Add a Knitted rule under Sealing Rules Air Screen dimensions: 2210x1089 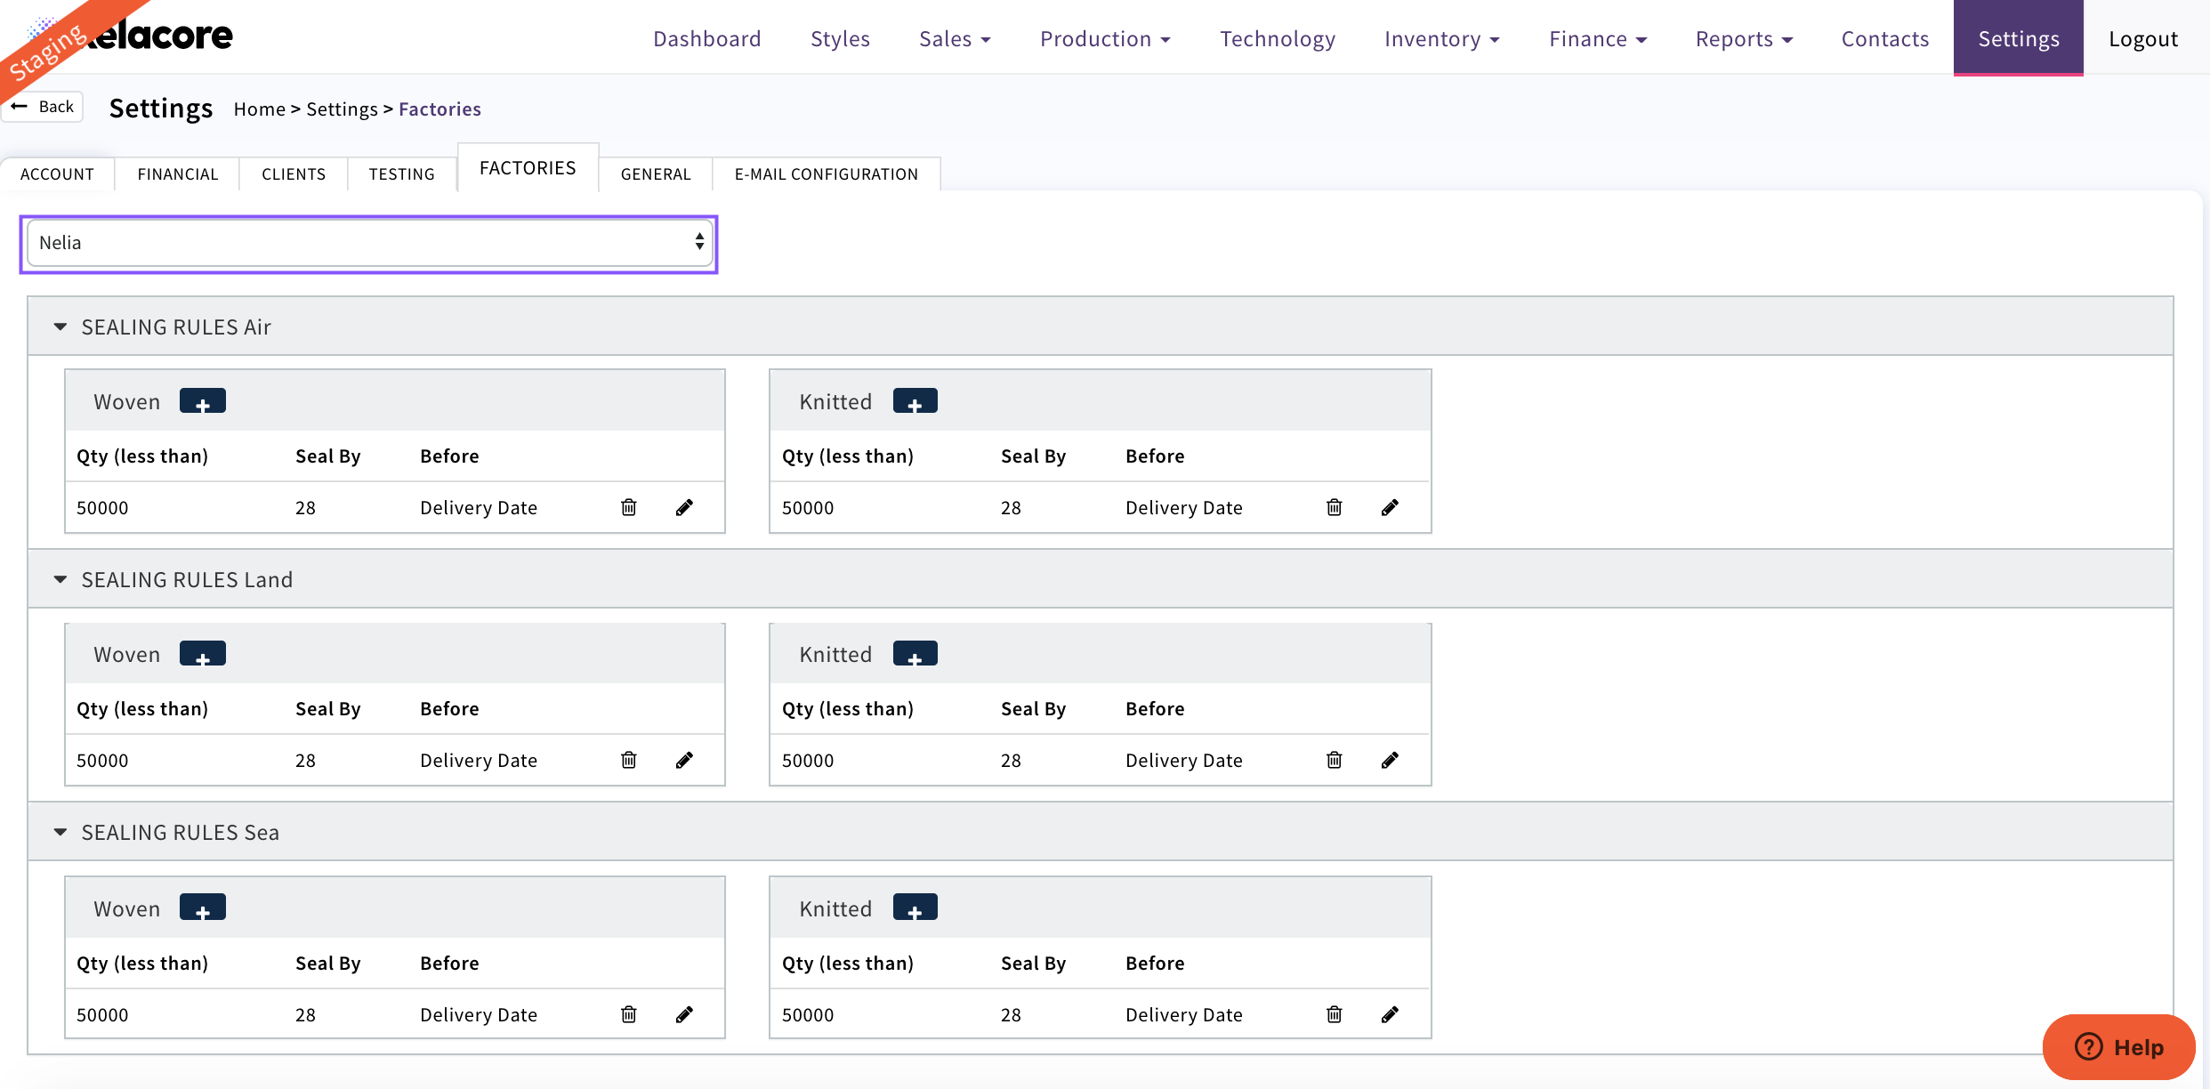pyautogui.click(x=915, y=401)
